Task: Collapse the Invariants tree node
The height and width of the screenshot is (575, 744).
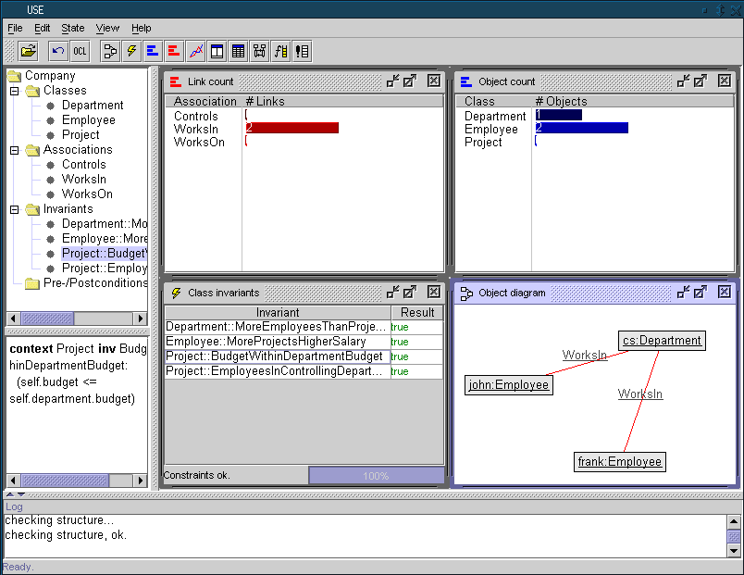Action: tap(15, 209)
